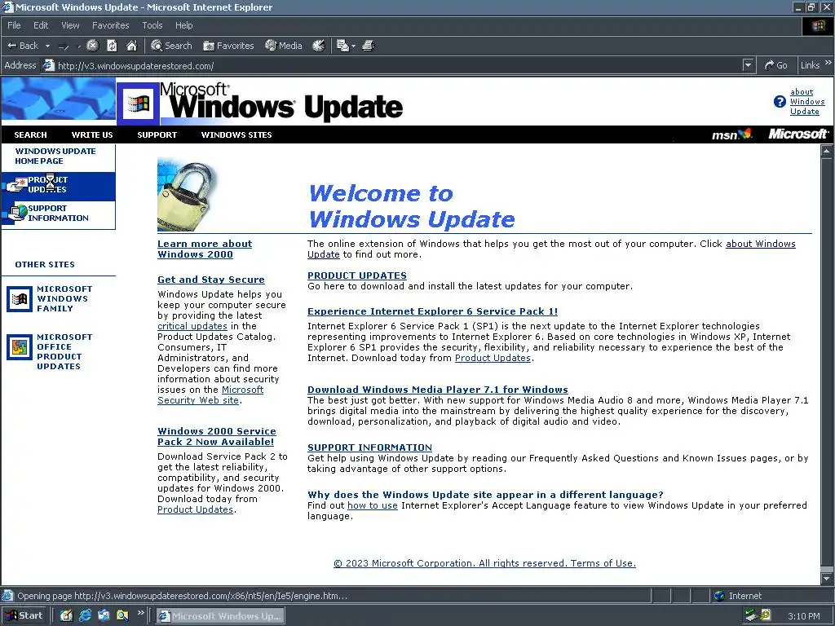The height and width of the screenshot is (626, 835).
Task: Click the Mail toolbar icon
Action: [343, 46]
